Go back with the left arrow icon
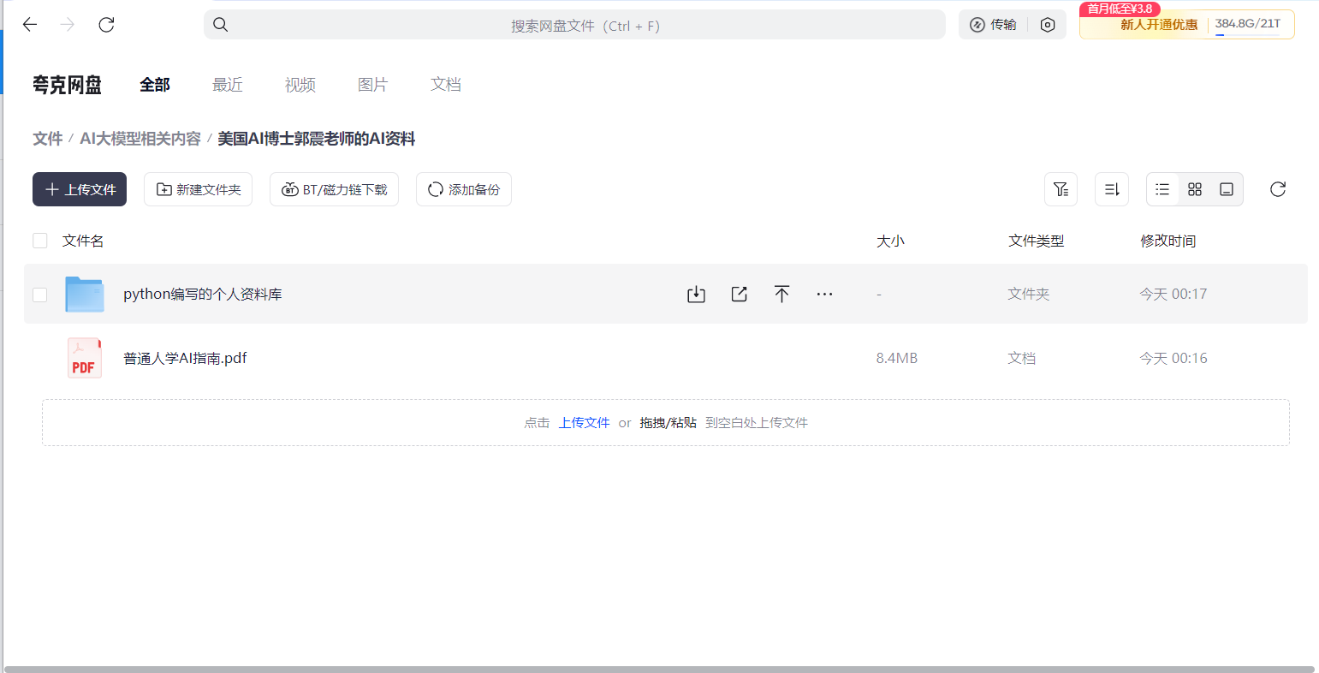Viewport: 1319px width, 673px height. 30,25
